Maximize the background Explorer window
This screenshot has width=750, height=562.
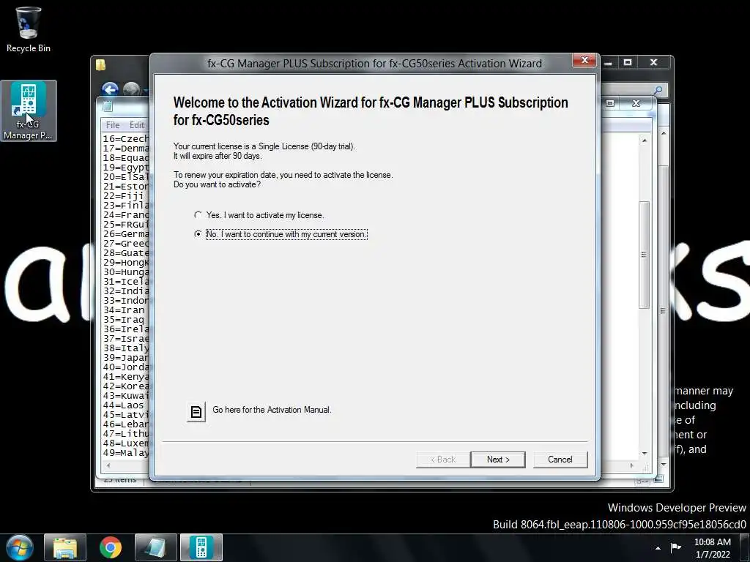(628, 63)
